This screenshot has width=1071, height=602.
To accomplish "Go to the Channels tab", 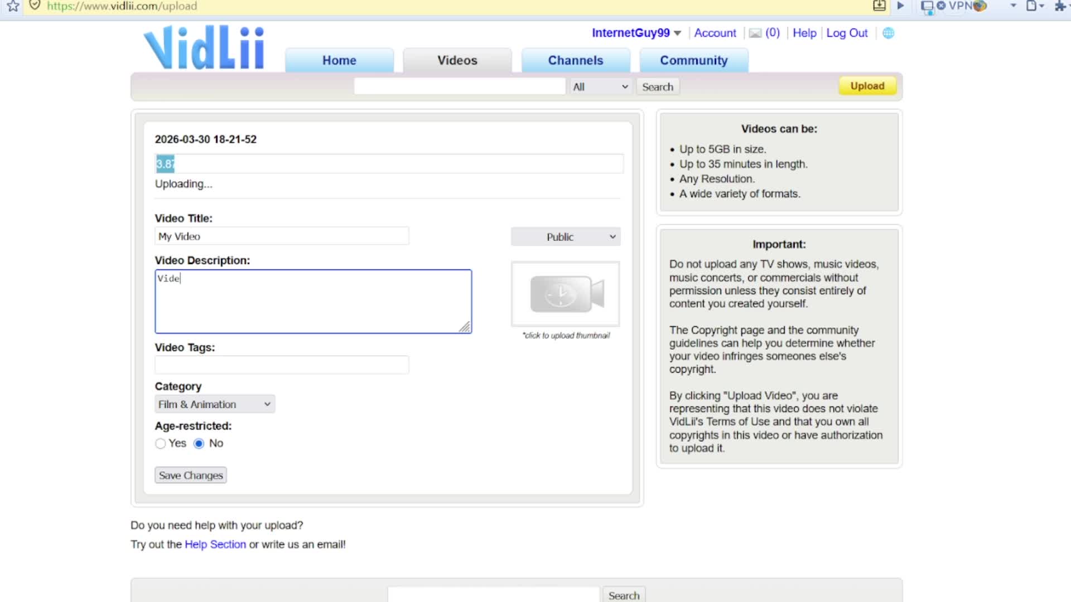I will (576, 60).
